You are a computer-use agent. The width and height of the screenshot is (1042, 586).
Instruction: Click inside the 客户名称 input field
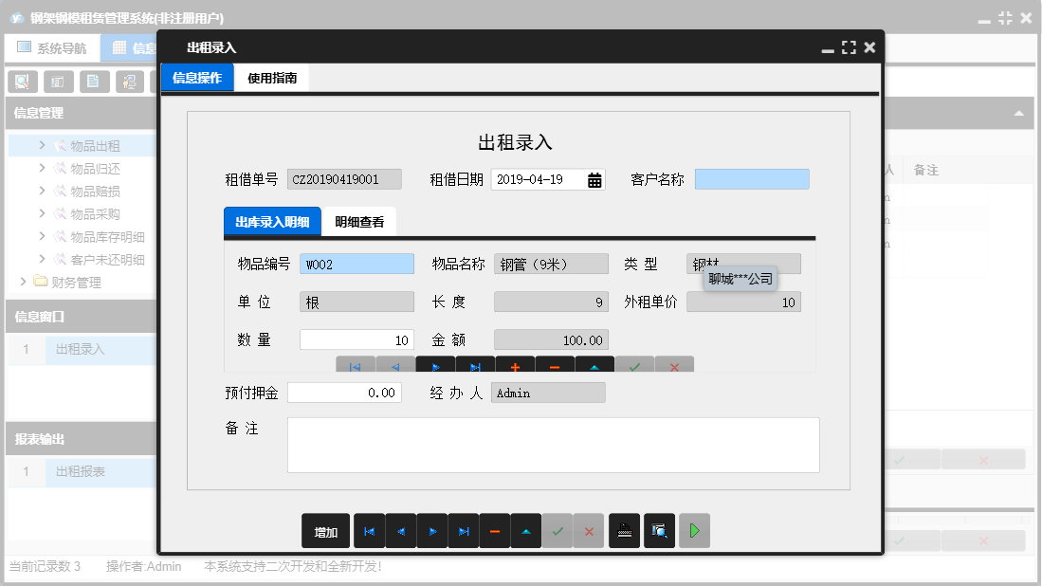[754, 178]
